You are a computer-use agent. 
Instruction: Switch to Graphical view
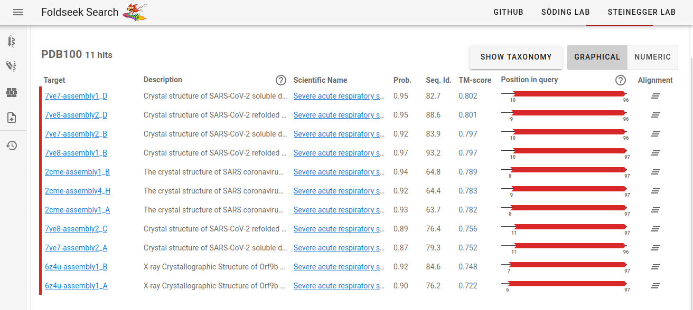point(597,57)
